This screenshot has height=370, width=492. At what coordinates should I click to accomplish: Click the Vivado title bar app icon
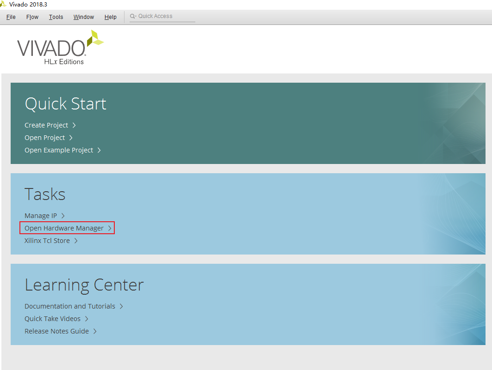[x=3, y=4]
